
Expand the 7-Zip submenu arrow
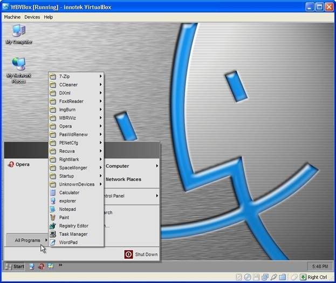[x=100, y=76]
